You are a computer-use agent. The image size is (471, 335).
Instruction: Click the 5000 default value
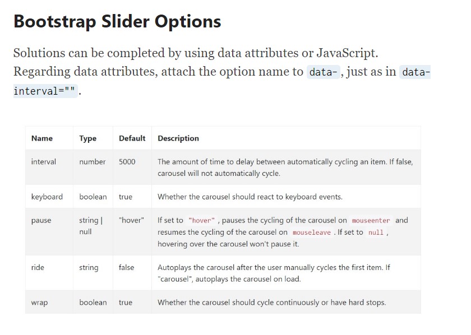[x=127, y=162]
